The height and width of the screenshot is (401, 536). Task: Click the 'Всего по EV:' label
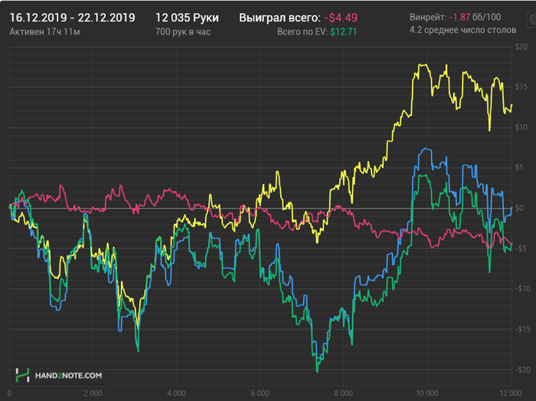[302, 32]
